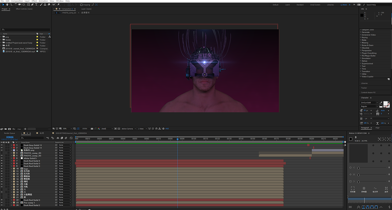Click the white fill color swatch in Character
This screenshot has height=210, width=392.
(x=386, y=104)
